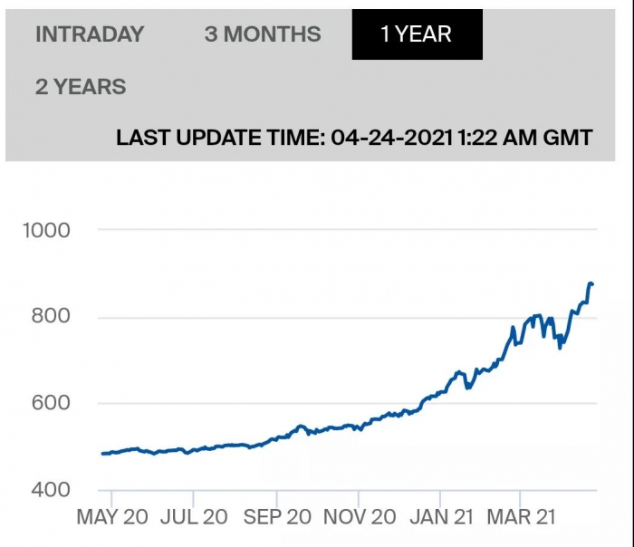Click the 400 y-axis label
The height and width of the screenshot is (547, 634).
point(51,490)
